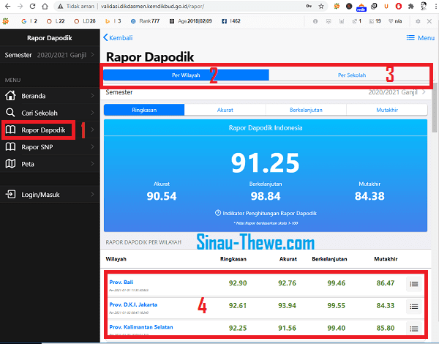
Task: Click the Login/Masuk door icon
Action: [10, 194]
